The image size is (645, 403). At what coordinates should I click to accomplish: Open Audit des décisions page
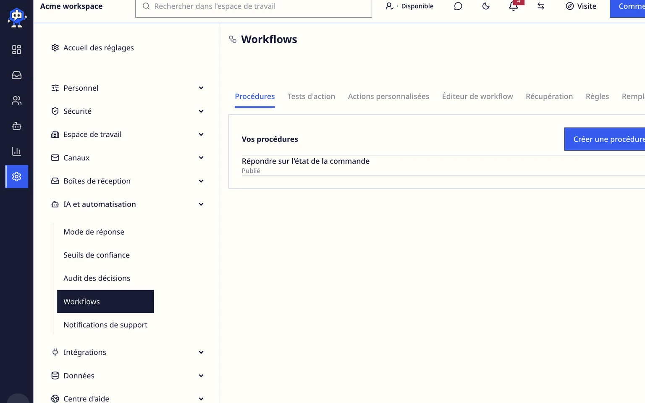click(97, 278)
